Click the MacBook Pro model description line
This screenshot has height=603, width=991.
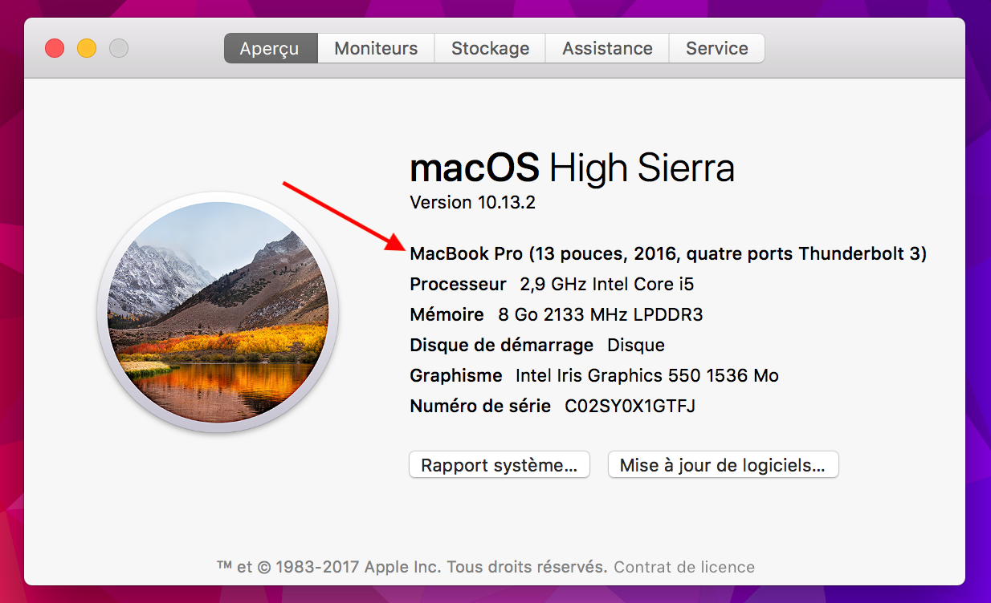[x=668, y=254]
